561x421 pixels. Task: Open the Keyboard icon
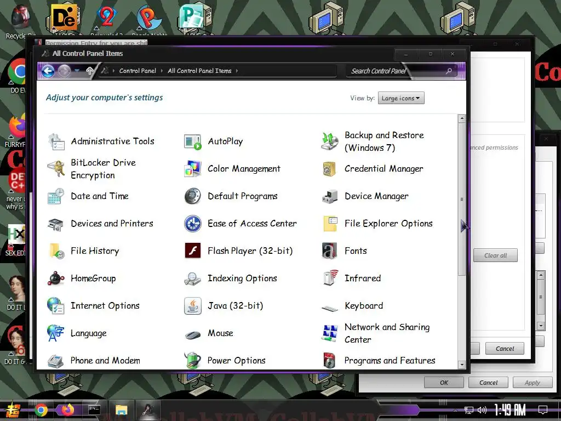(329, 307)
